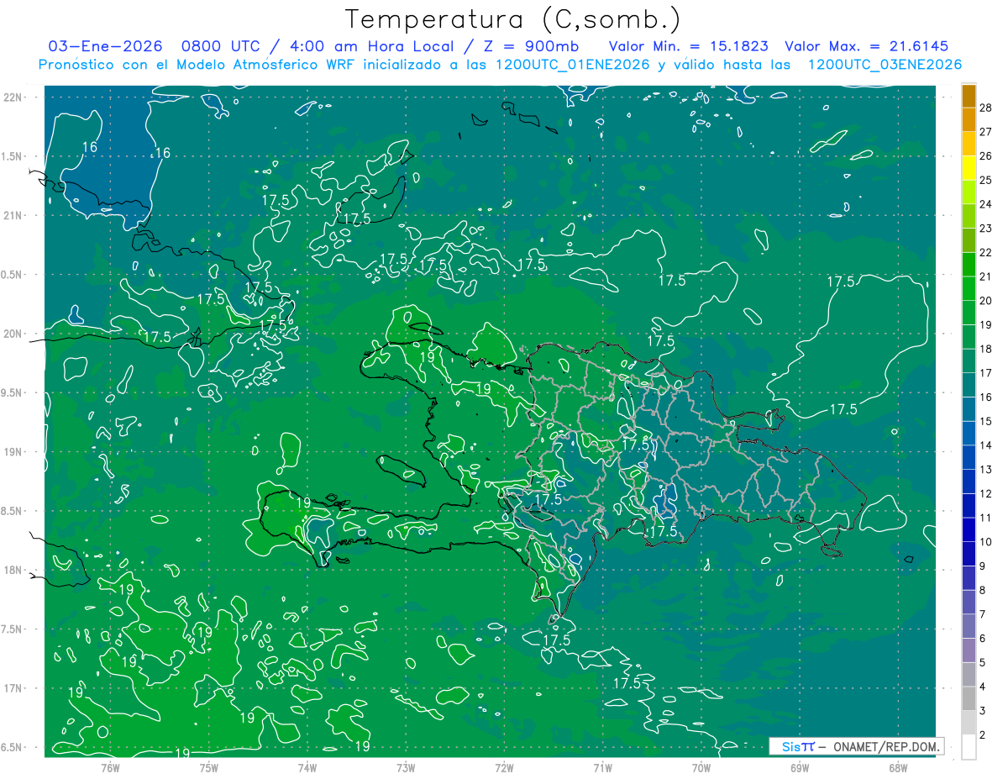Click the "20" label on the color scale

coord(986,300)
